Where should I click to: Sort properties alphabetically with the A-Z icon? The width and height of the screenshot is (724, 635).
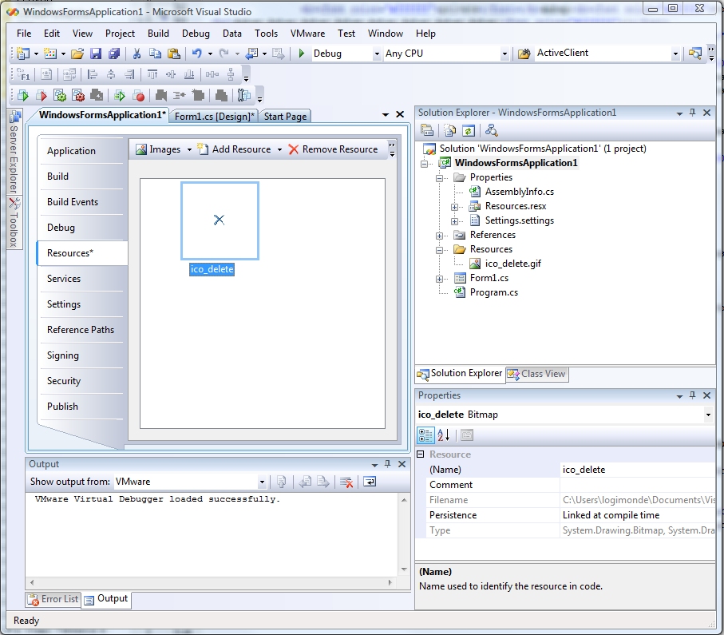coord(445,435)
